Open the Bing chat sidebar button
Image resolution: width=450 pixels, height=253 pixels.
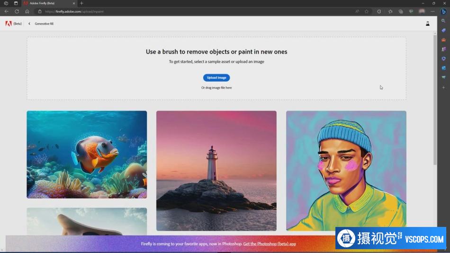click(443, 11)
